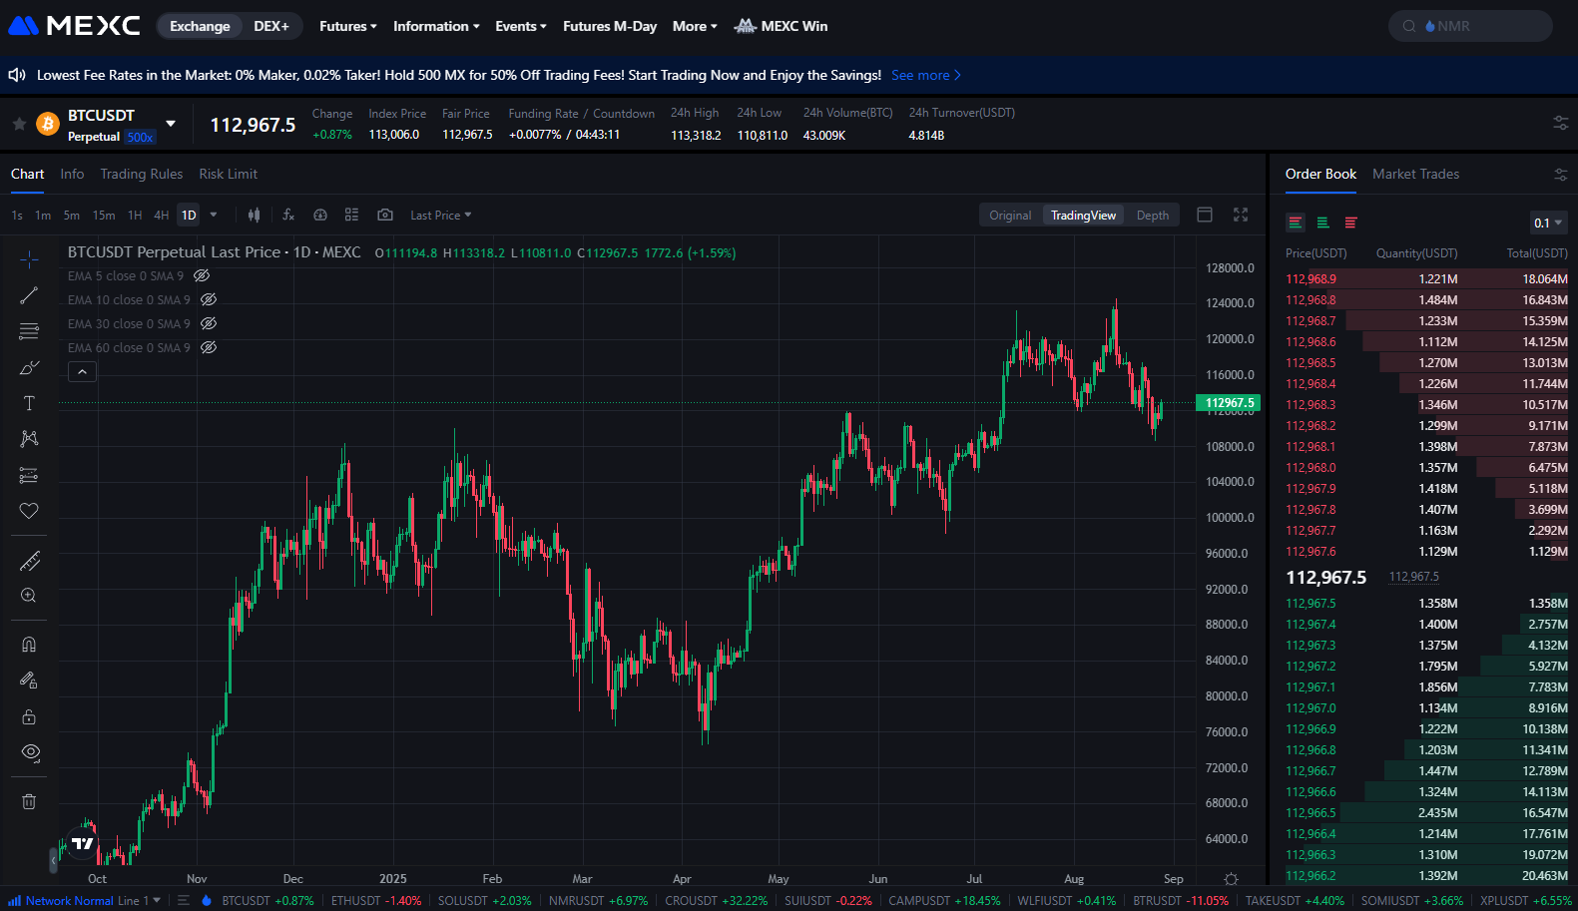This screenshot has width=1578, height=911.
Task: Enter fullscreen chart mode
Action: (x=1241, y=215)
